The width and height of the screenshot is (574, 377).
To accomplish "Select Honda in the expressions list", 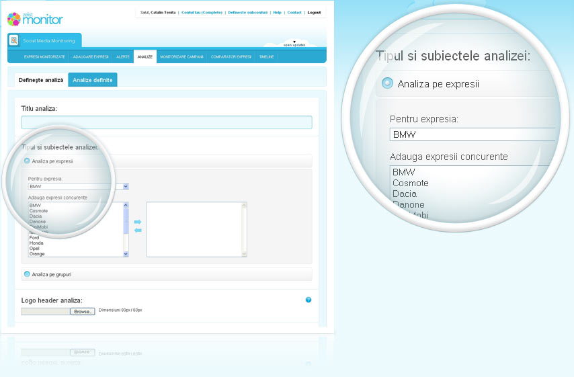I will (36, 243).
